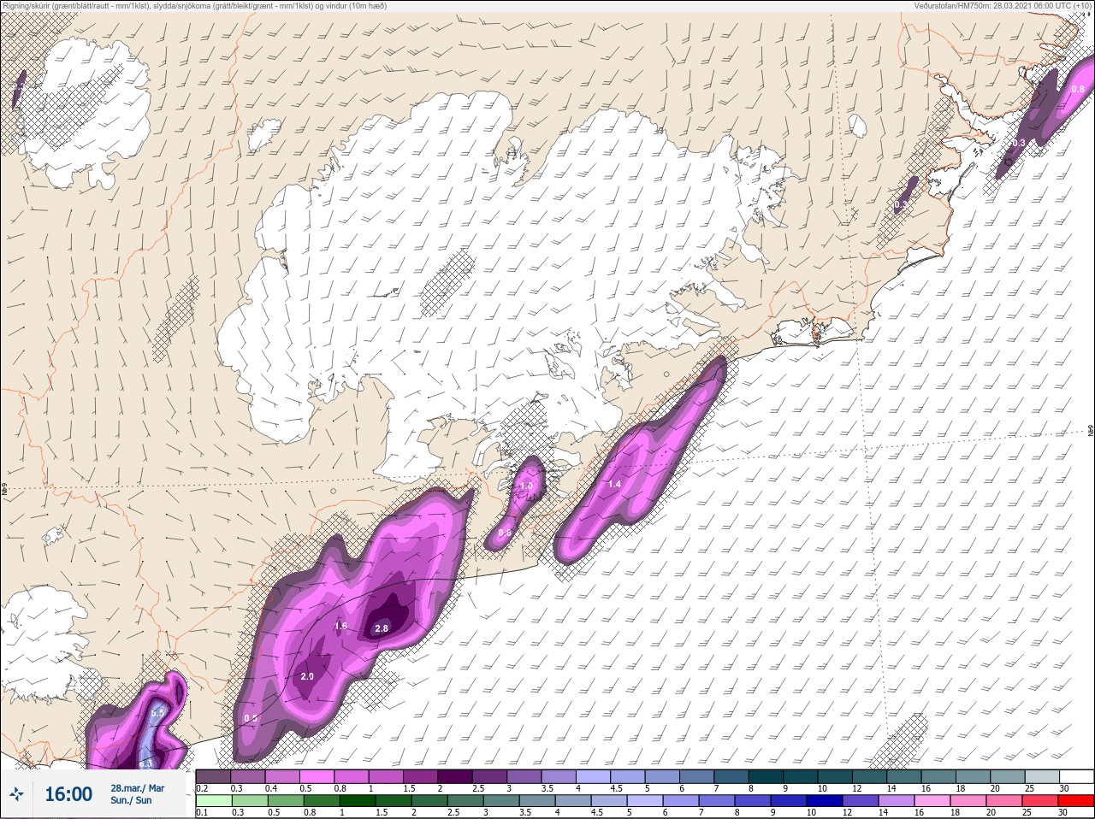The width and height of the screenshot is (1095, 819).
Task: Click the 1.0 precipitation value on the map
Action: point(526,486)
